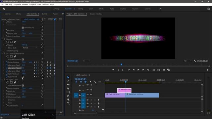
Task: Toggle V1 track output eye
Action: pyautogui.click(x=91, y=95)
